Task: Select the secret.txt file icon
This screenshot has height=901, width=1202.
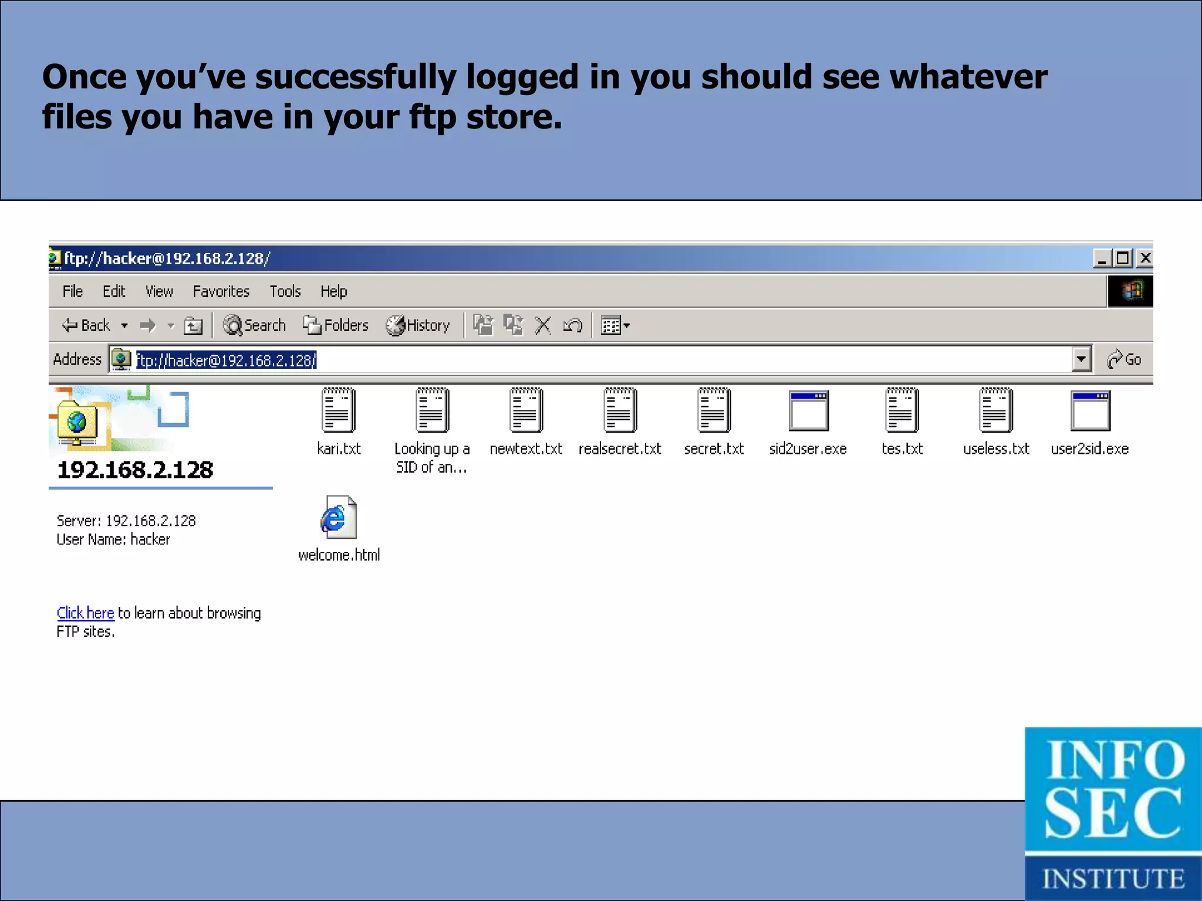Action: click(x=714, y=411)
